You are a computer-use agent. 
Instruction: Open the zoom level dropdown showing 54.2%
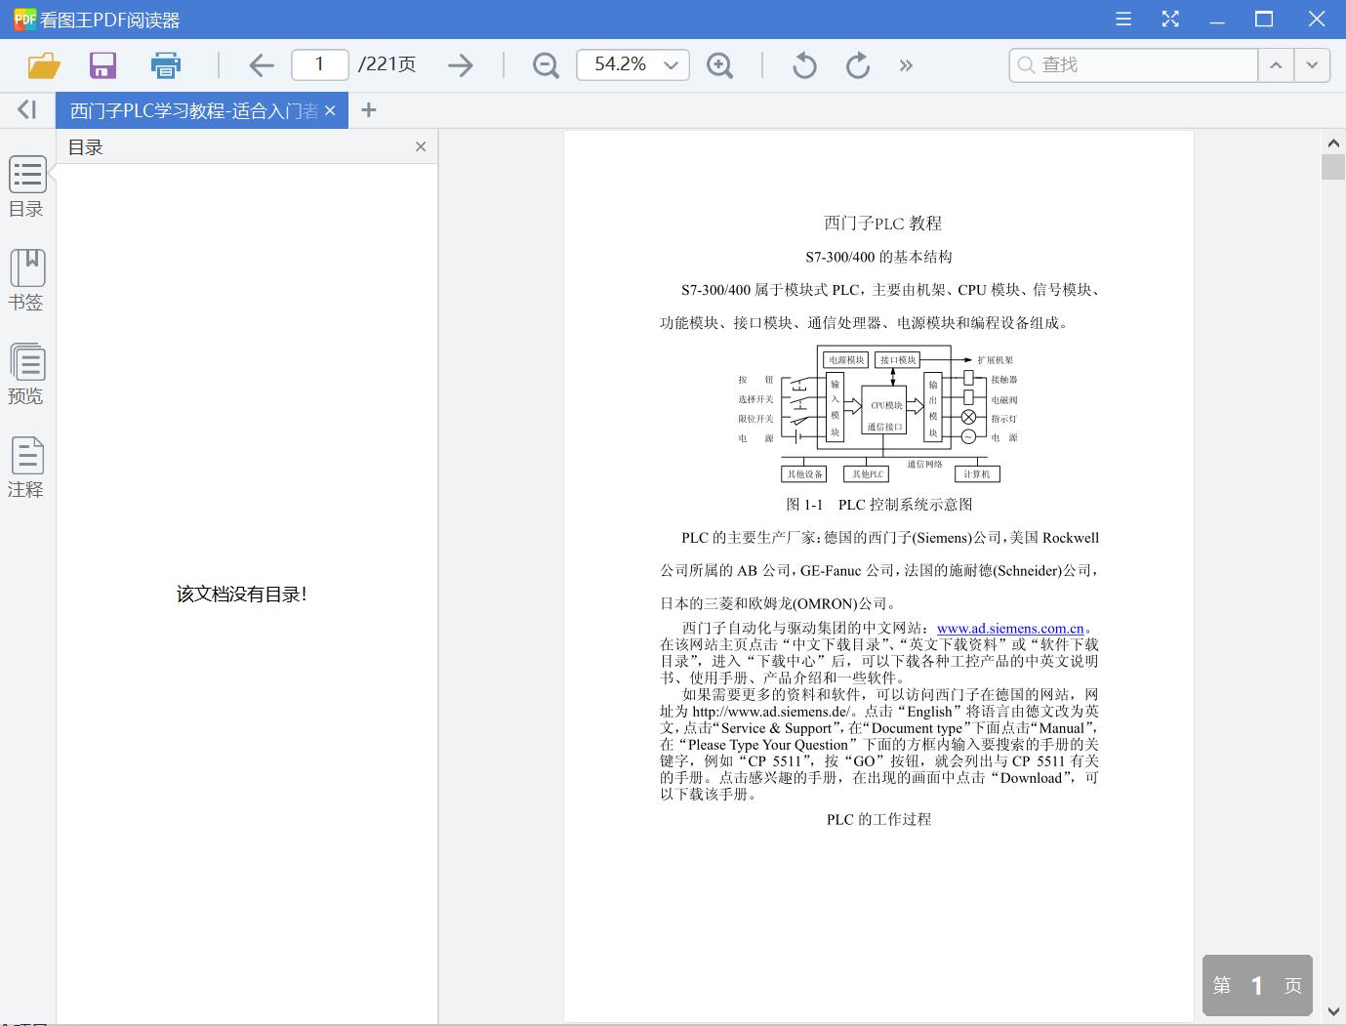pos(632,64)
